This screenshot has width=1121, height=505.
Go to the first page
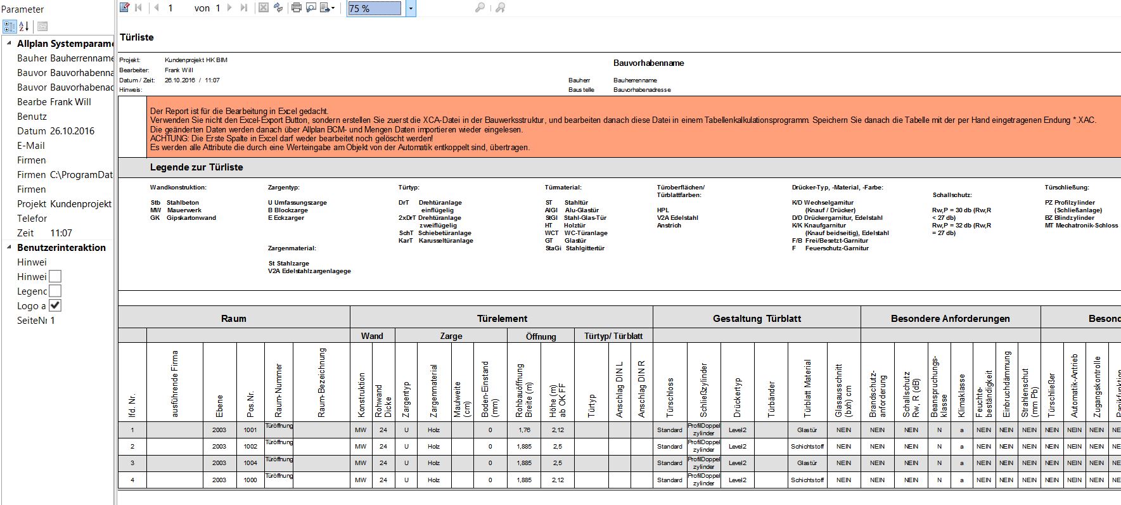(x=139, y=8)
